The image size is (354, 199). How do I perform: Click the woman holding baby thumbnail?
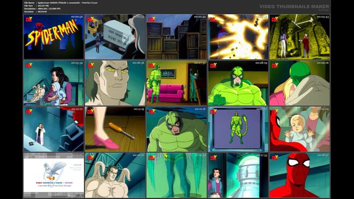point(54,83)
